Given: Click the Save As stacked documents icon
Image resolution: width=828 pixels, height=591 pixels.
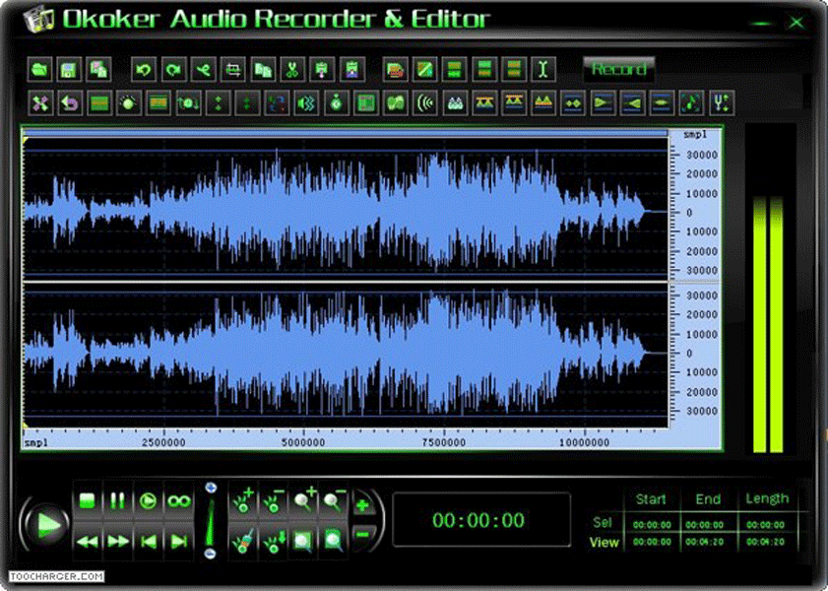Looking at the screenshot, I should click(x=98, y=70).
